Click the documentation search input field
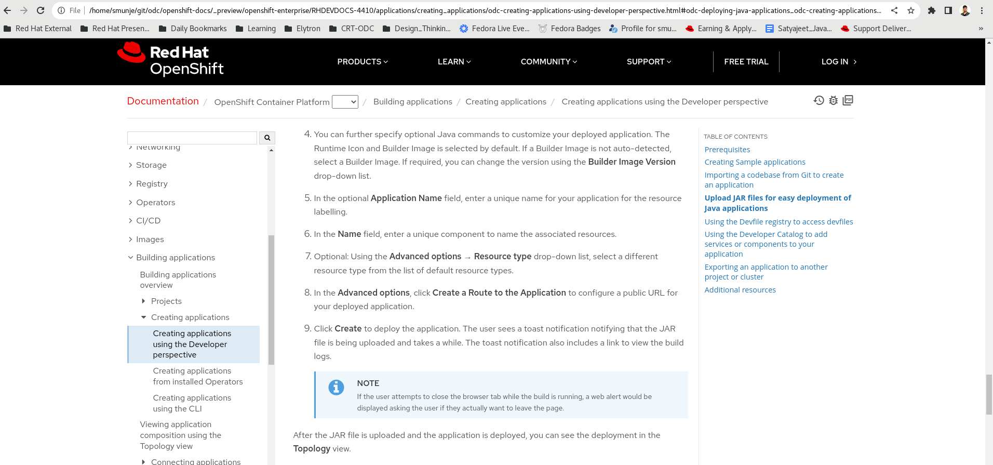Screen dimensions: 993x465 pyautogui.click(x=192, y=138)
